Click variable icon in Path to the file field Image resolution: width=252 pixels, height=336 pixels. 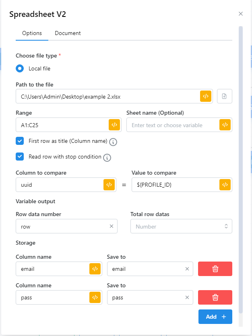pos(205,96)
